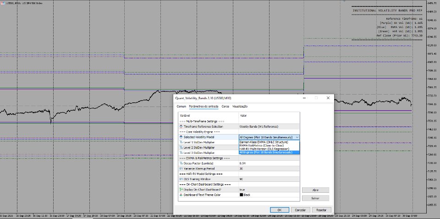
Task: Open the Cores tab
Action: click(x=225, y=106)
